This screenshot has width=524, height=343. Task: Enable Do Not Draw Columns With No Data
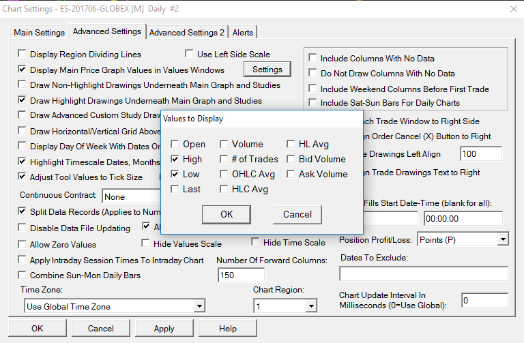point(312,73)
